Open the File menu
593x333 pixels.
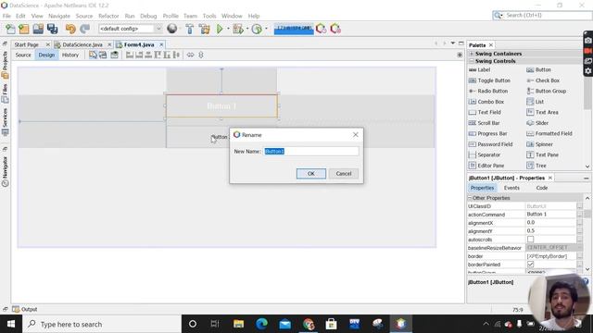point(6,16)
